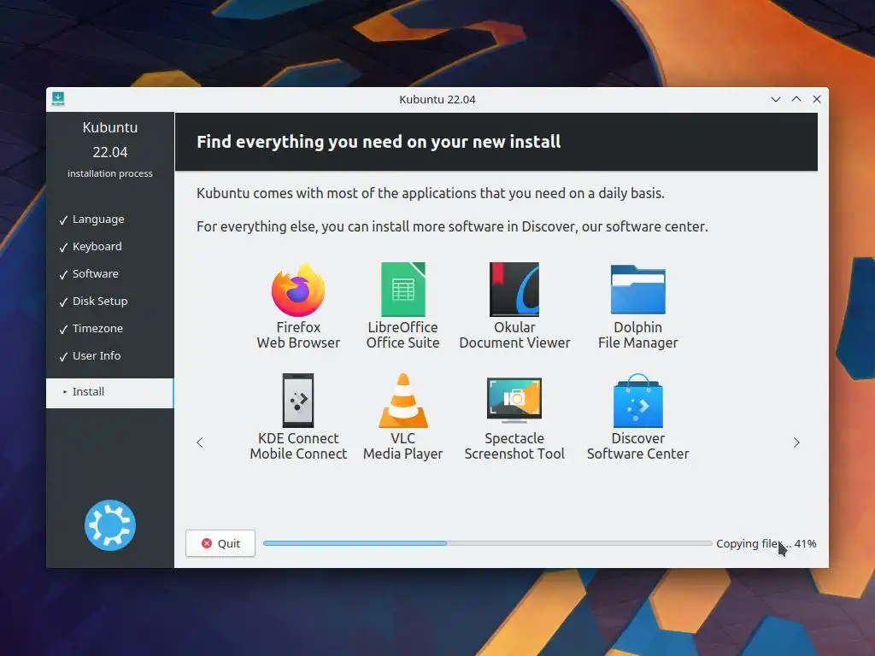Select the LibreOffice Office Suite icon
This screenshot has width=875, height=656.
(x=403, y=290)
